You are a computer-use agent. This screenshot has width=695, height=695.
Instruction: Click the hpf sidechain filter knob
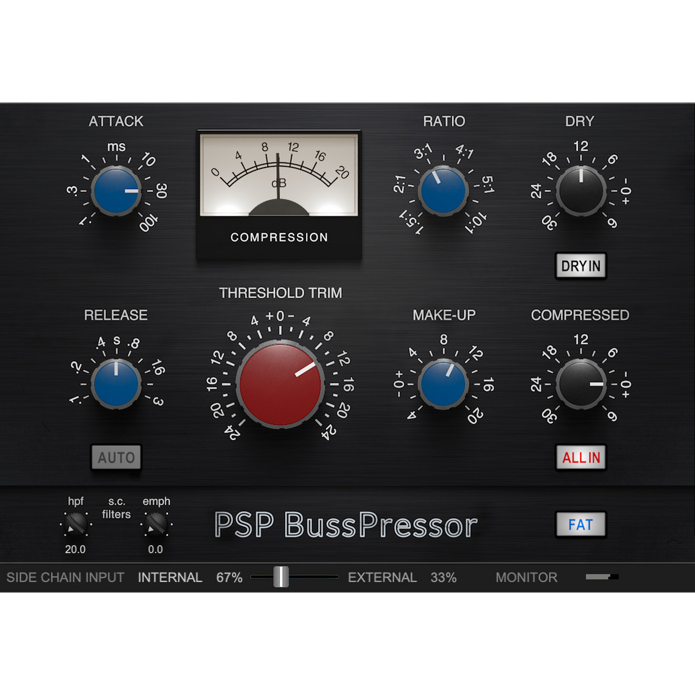tap(75, 524)
